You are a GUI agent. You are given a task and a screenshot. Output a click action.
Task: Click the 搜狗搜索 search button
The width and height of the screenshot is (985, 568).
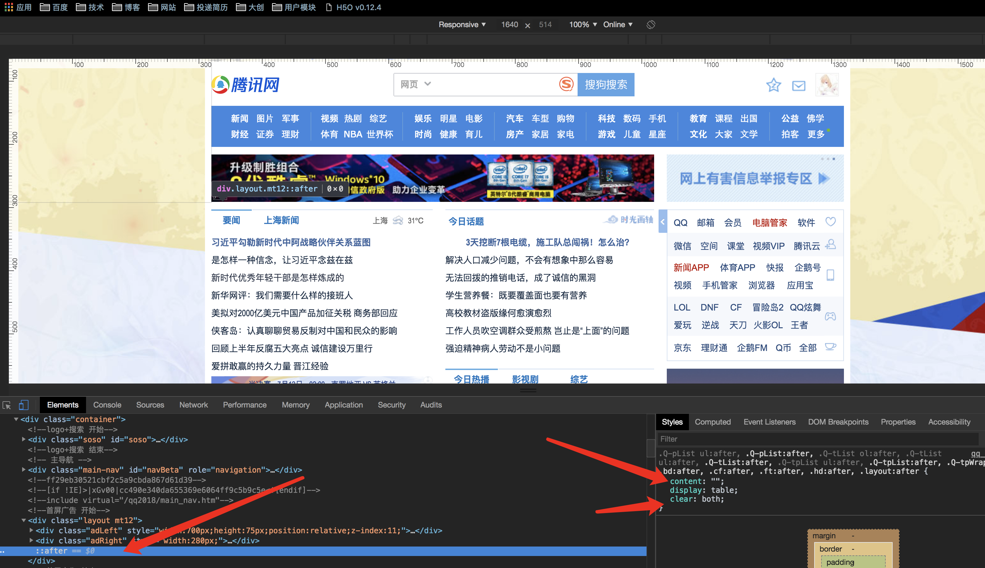point(606,84)
